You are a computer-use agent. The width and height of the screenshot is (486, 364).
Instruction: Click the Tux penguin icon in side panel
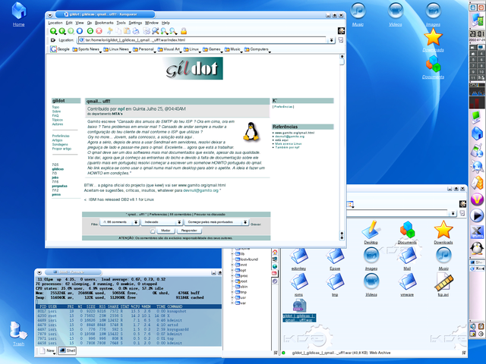point(477,248)
